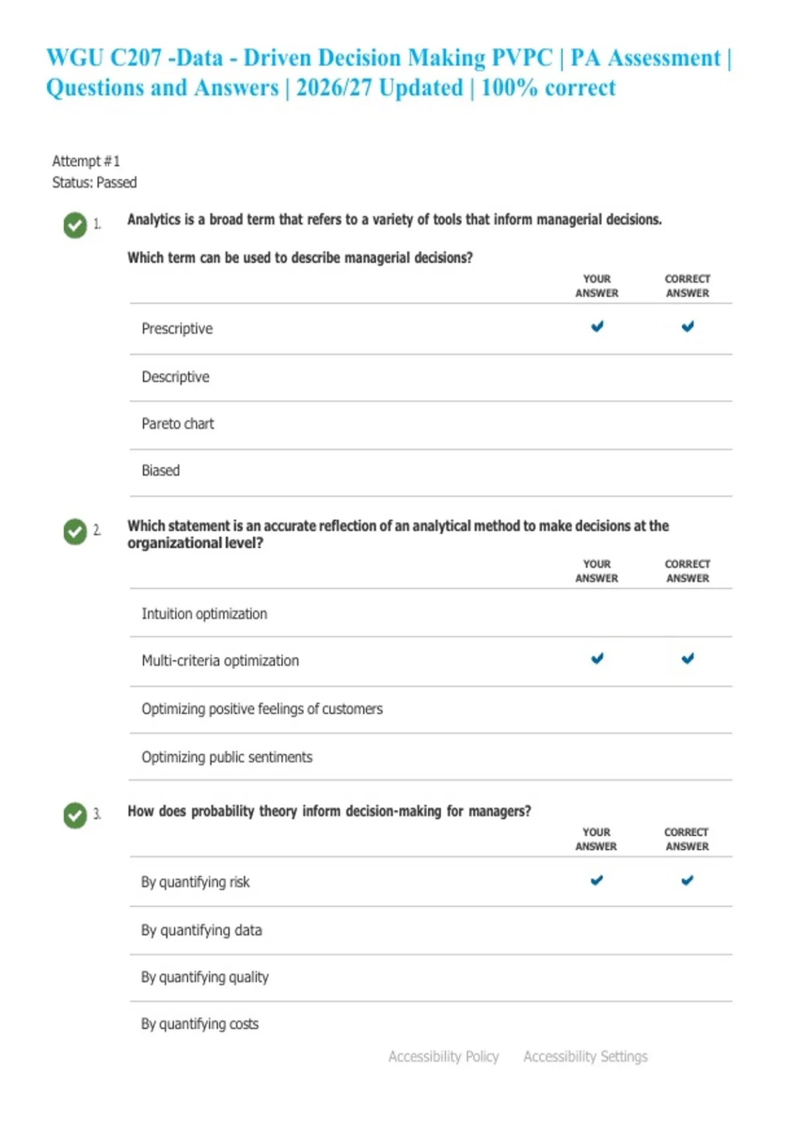Image resolution: width=793 pixels, height=1124 pixels.
Task: Click the Attempt #1 label
Action: (x=86, y=161)
